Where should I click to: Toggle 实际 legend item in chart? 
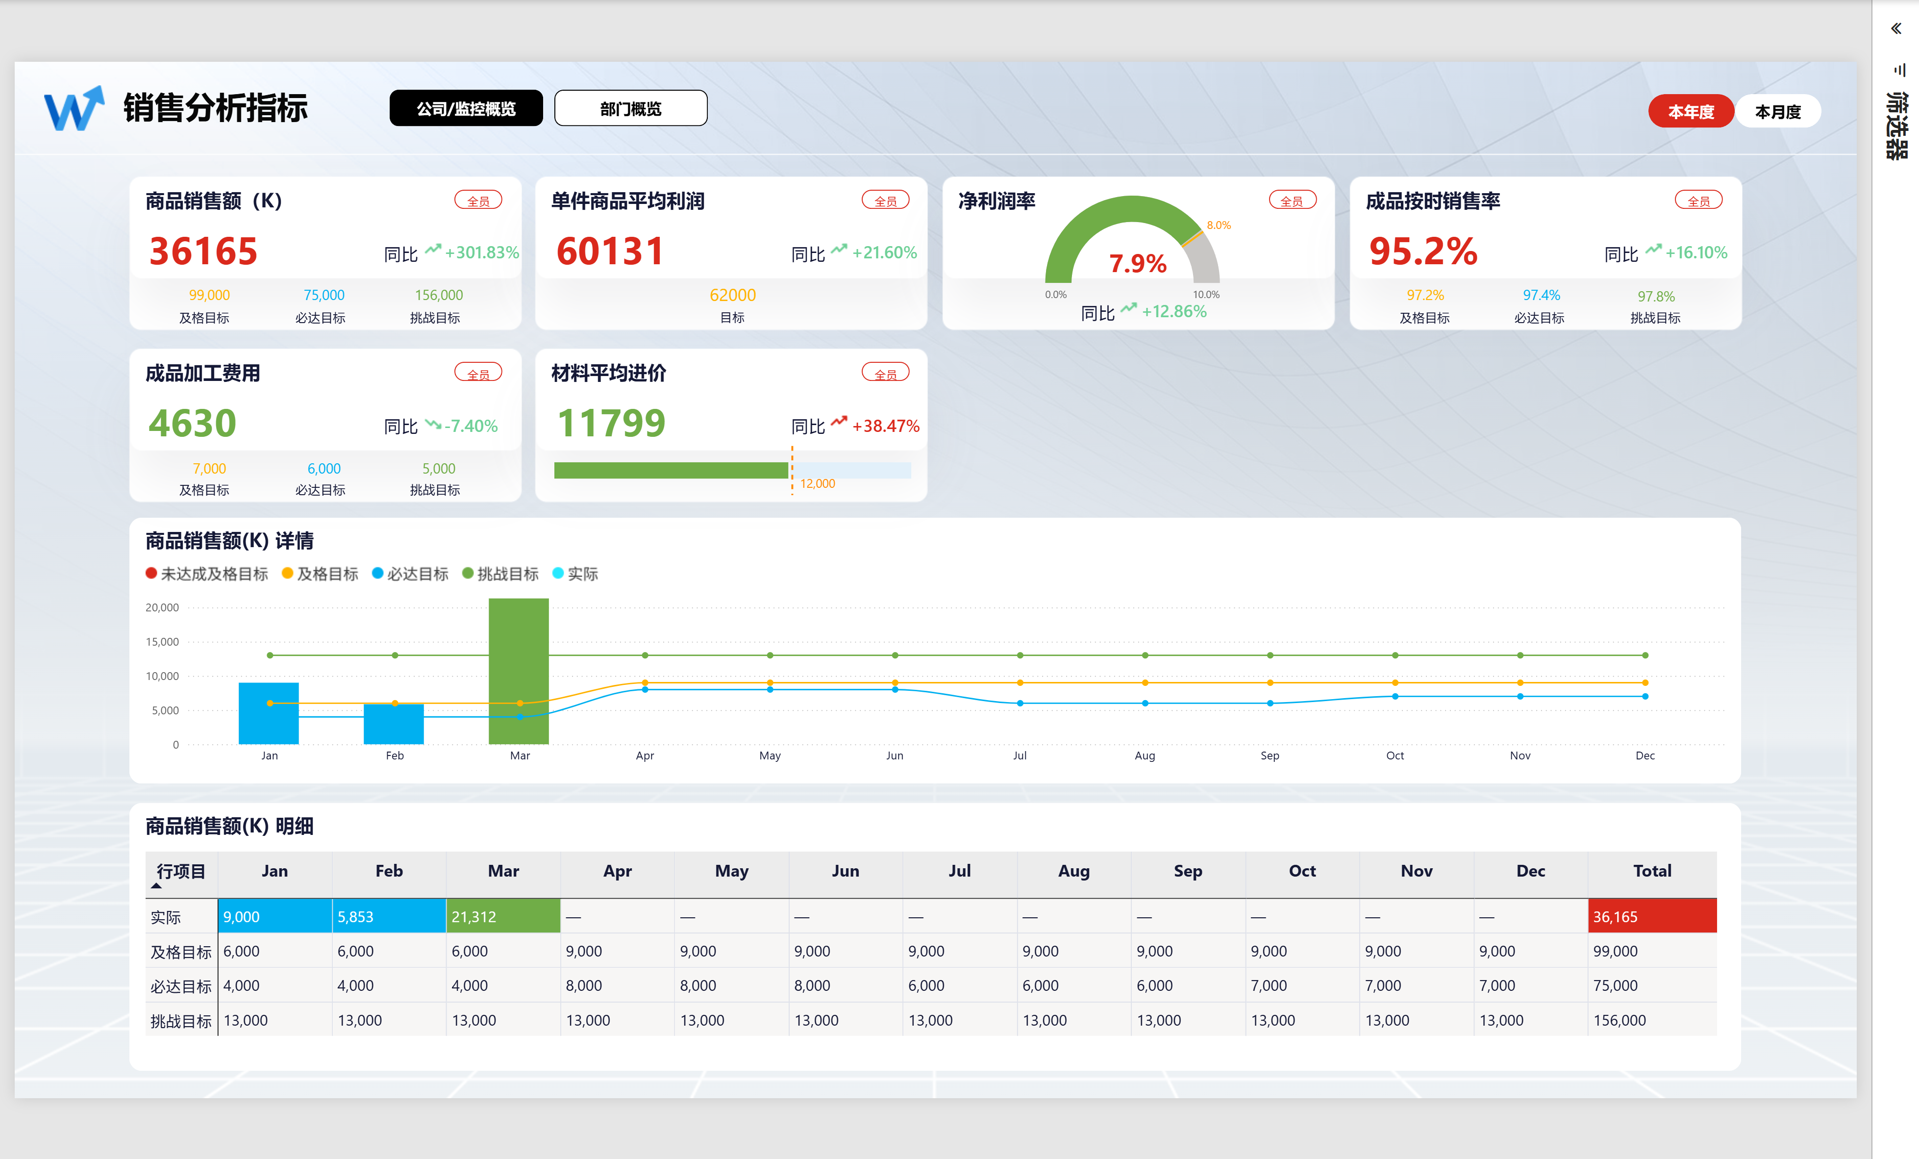point(575,574)
